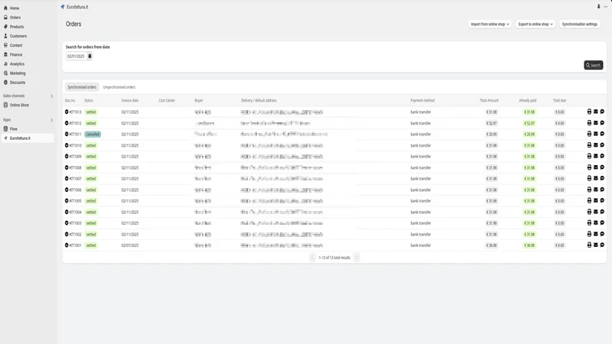Email order #IT1013 invoice

[x=596, y=112]
